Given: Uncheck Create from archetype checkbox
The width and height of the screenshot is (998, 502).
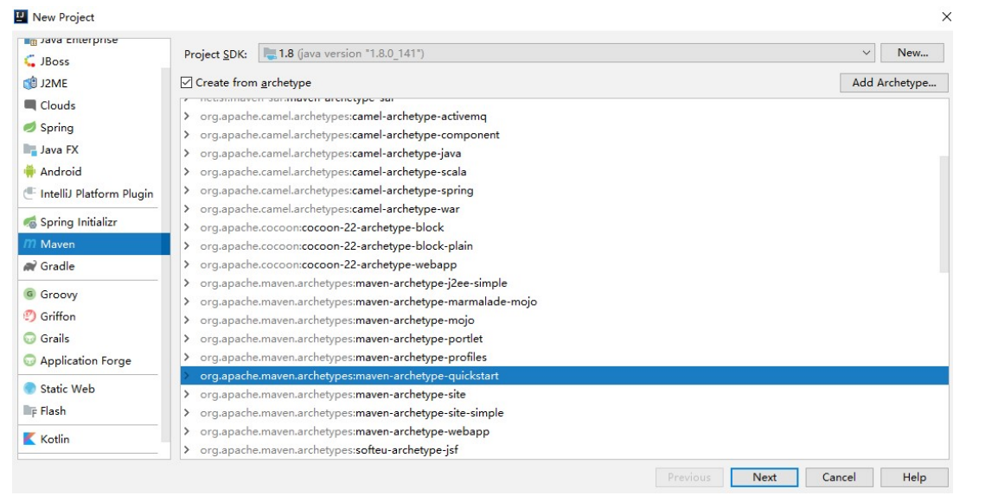Looking at the screenshot, I should 187,82.
